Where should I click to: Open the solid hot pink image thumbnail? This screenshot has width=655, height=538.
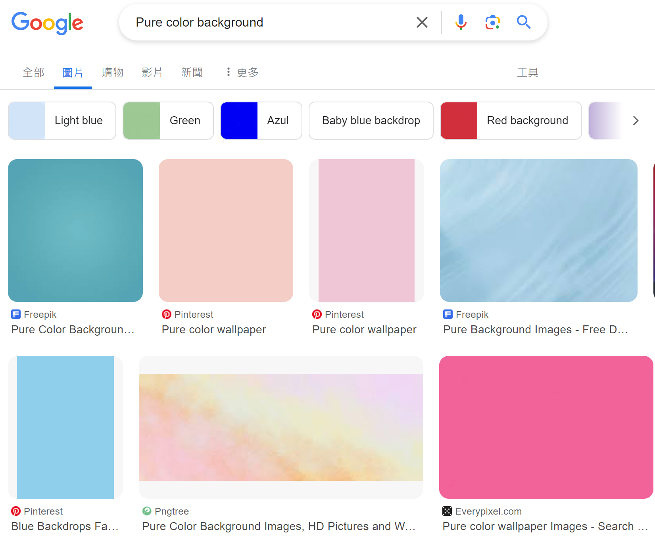point(546,427)
